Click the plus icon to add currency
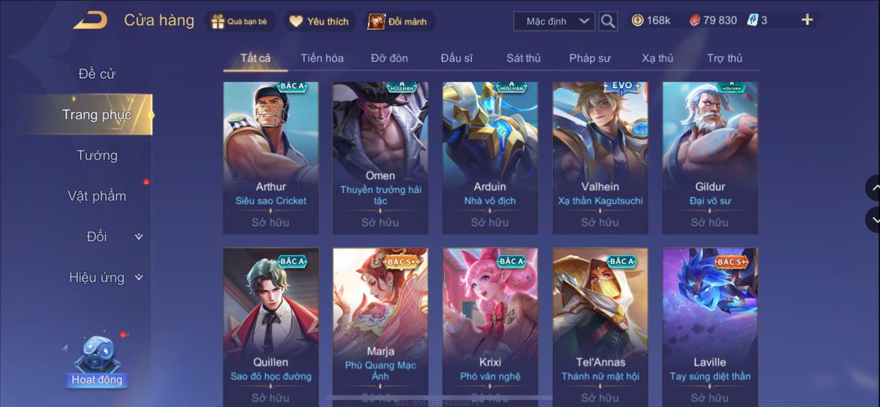The image size is (880, 407). [x=807, y=20]
